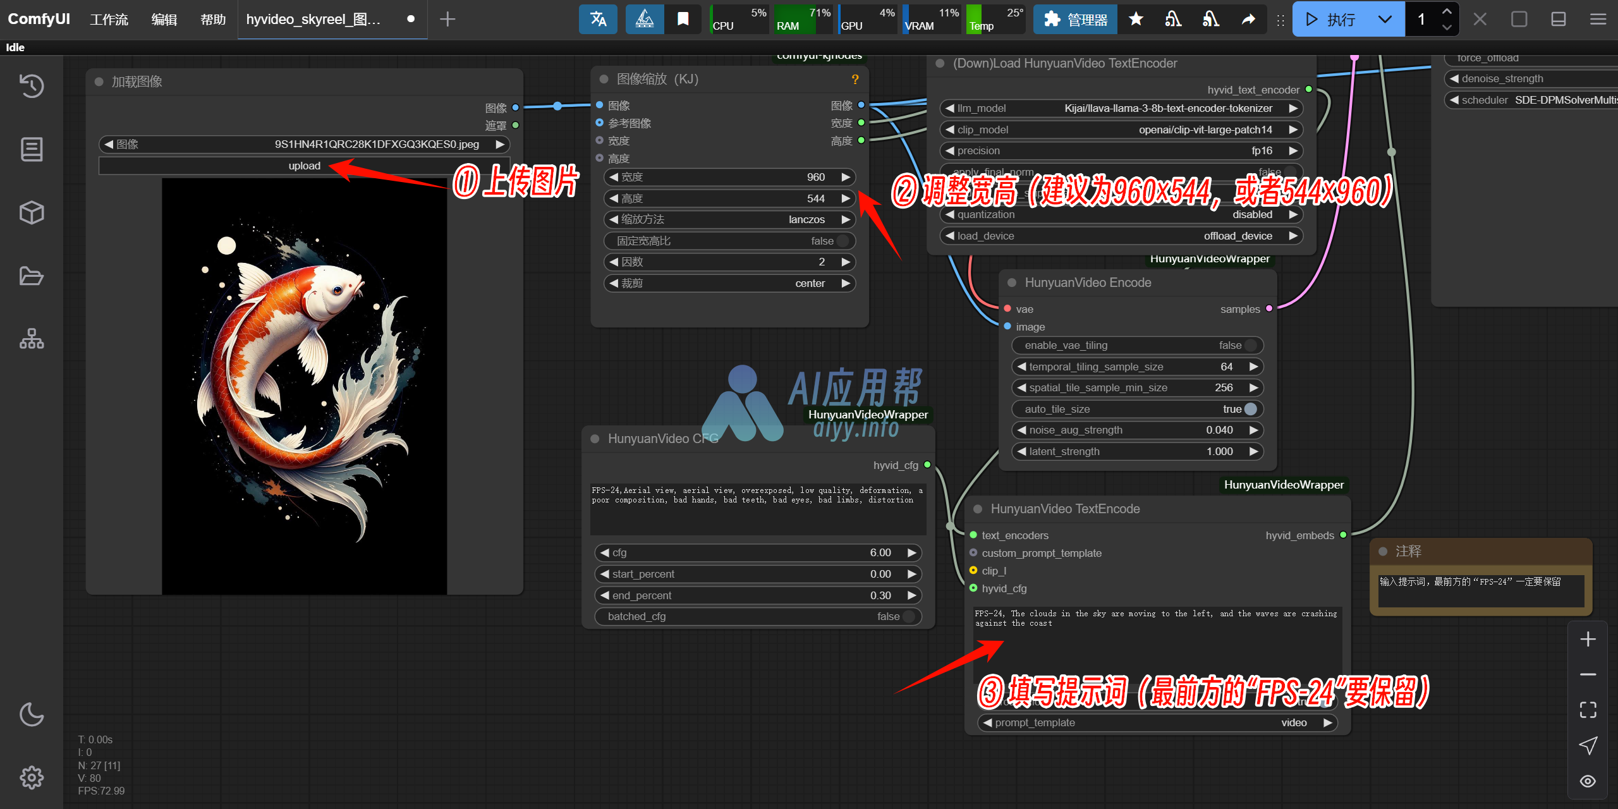The height and width of the screenshot is (809, 1618).
Task: Open the 帮助 menu
Action: 213,20
